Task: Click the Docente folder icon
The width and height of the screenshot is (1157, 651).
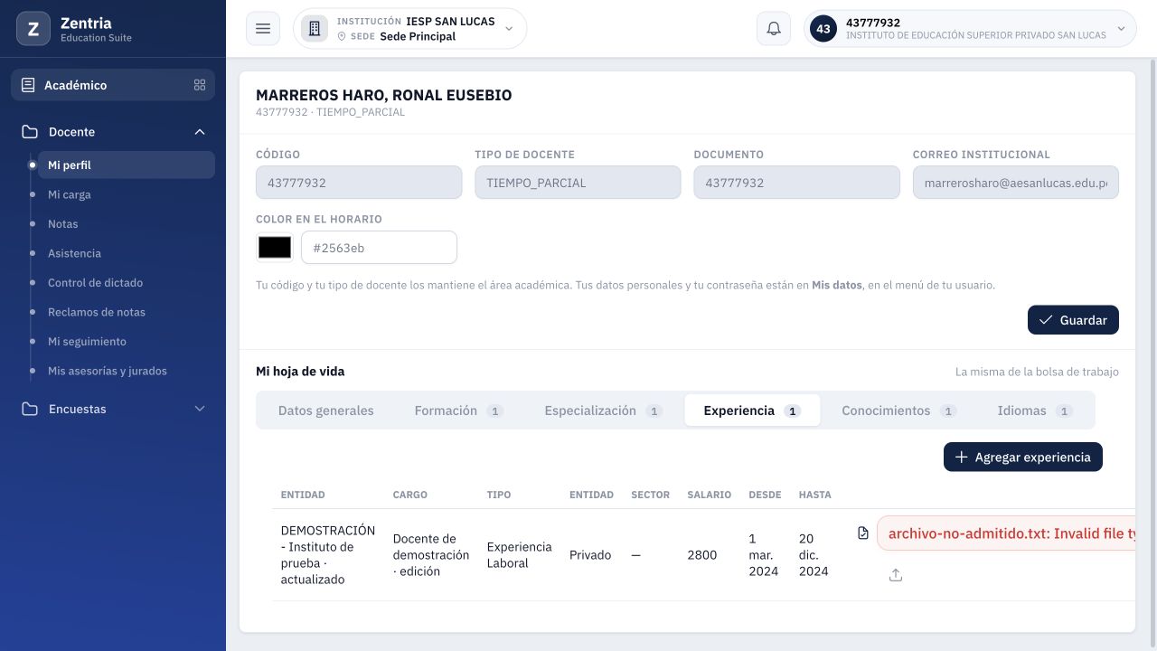Action: [x=30, y=132]
